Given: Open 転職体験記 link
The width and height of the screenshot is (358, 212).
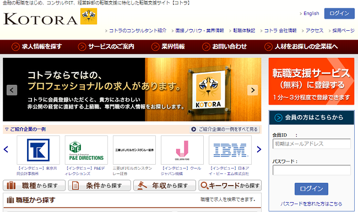Looking at the screenshot, I should (244, 31).
